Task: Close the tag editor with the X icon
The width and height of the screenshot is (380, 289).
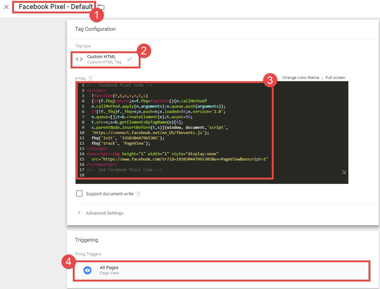Action: coord(6,7)
